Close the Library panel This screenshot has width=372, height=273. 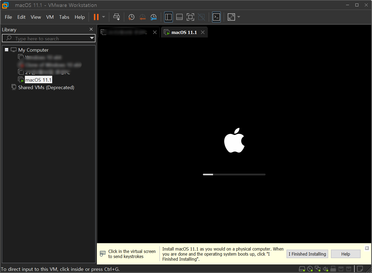[91, 29]
